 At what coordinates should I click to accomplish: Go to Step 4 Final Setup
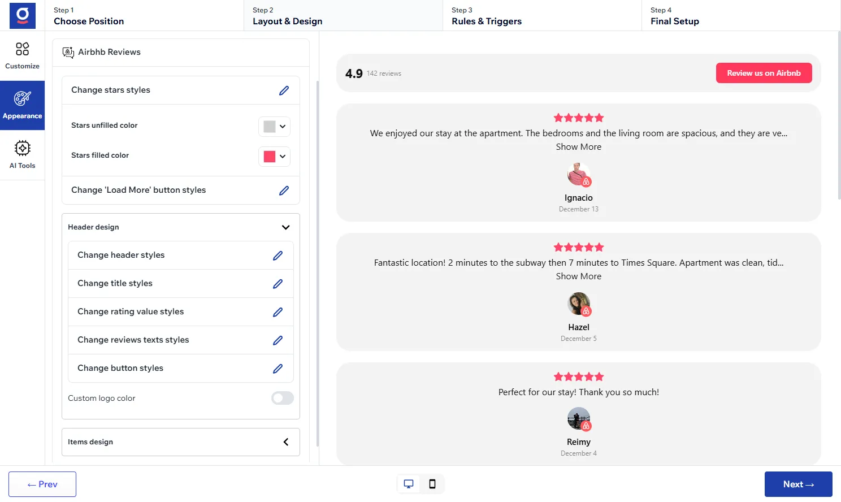(x=741, y=16)
